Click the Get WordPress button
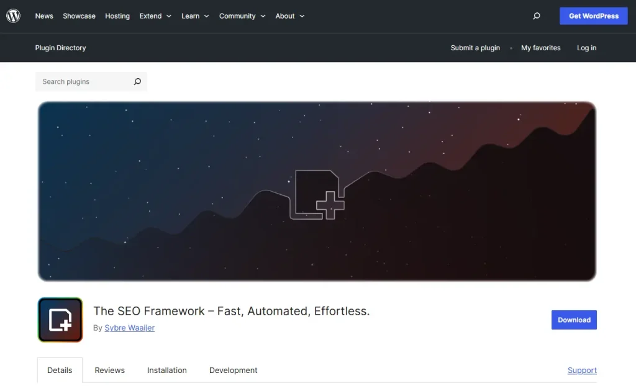 tap(593, 16)
